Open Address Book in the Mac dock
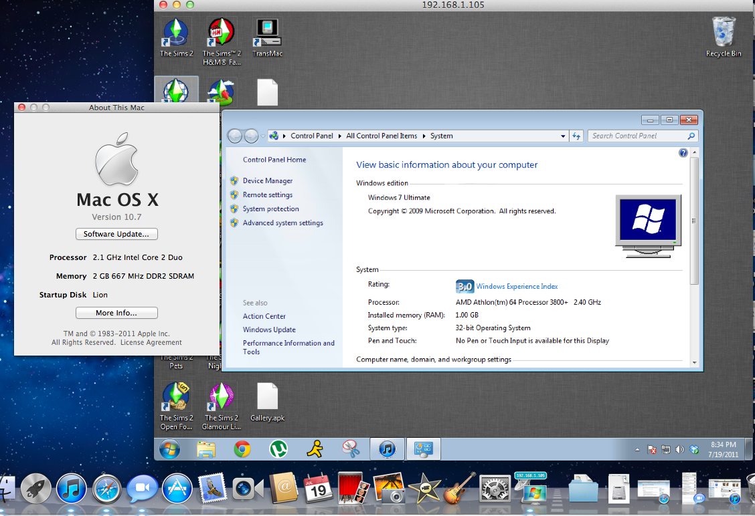755x516 pixels. 284,488
